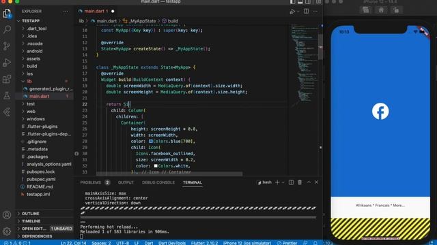Image resolution: width=437 pixels, height=245 pixels.
Task: Click the editor horizontal scrollbar
Action: [x=169, y=174]
